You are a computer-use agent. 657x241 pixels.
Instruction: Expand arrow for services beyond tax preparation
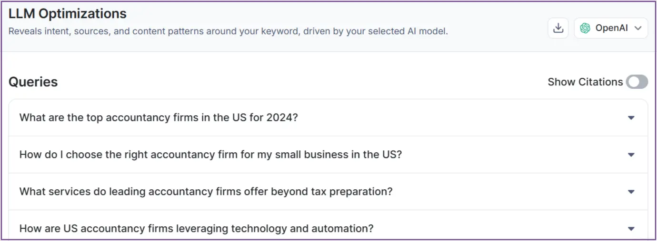(x=631, y=192)
